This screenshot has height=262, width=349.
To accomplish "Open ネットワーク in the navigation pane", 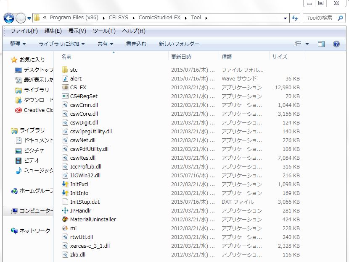I will [x=35, y=231].
